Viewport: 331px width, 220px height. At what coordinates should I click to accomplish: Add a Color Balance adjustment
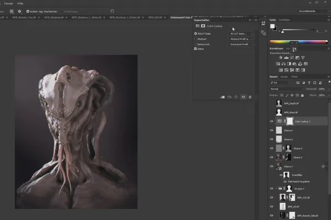(x=284, y=64)
